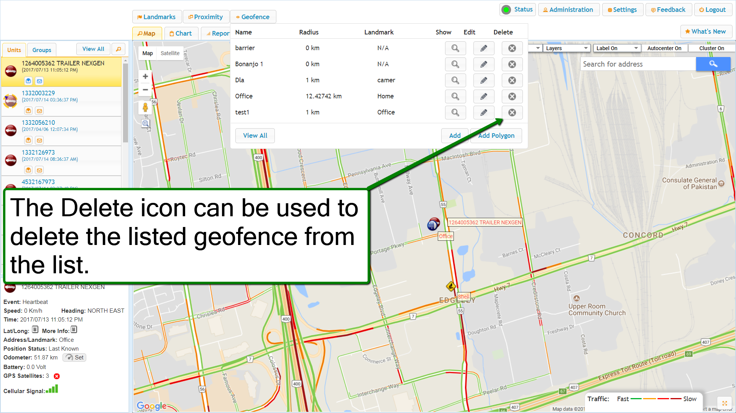This screenshot has height=413, width=736.
Task: Zoom in on the map
Action: click(145, 77)
